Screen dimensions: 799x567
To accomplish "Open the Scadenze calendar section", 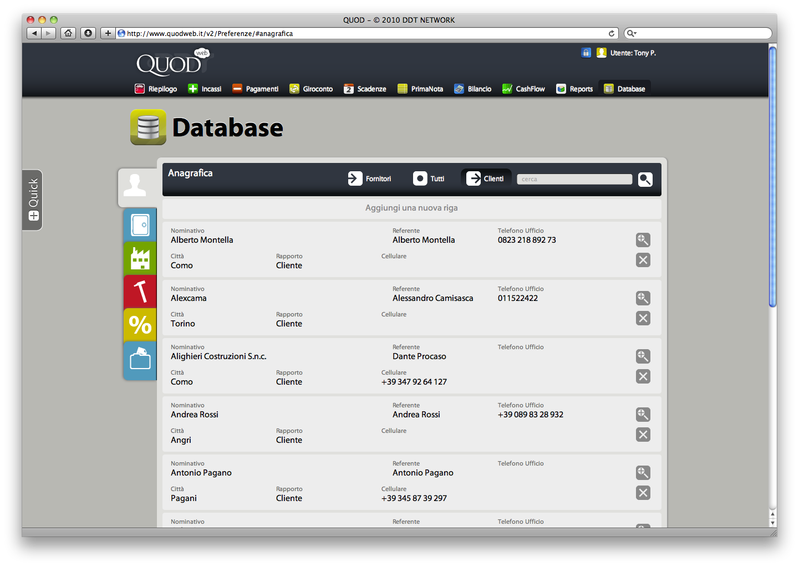I will click(x=365, y=89).
